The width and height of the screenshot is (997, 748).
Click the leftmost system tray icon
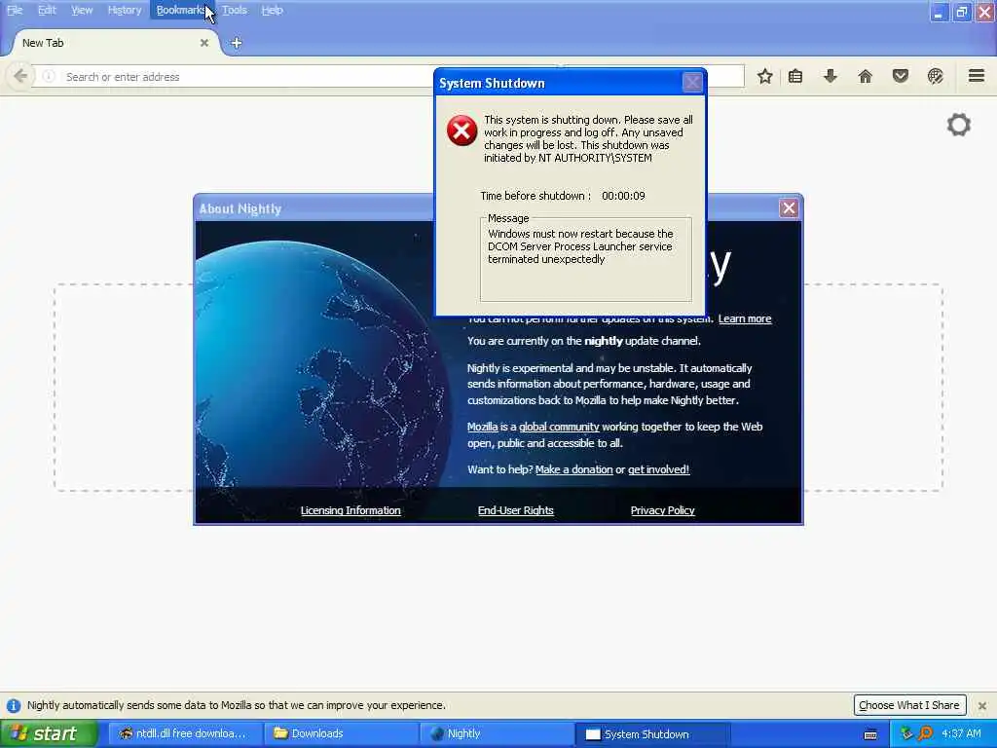click(x=906, y=734)
